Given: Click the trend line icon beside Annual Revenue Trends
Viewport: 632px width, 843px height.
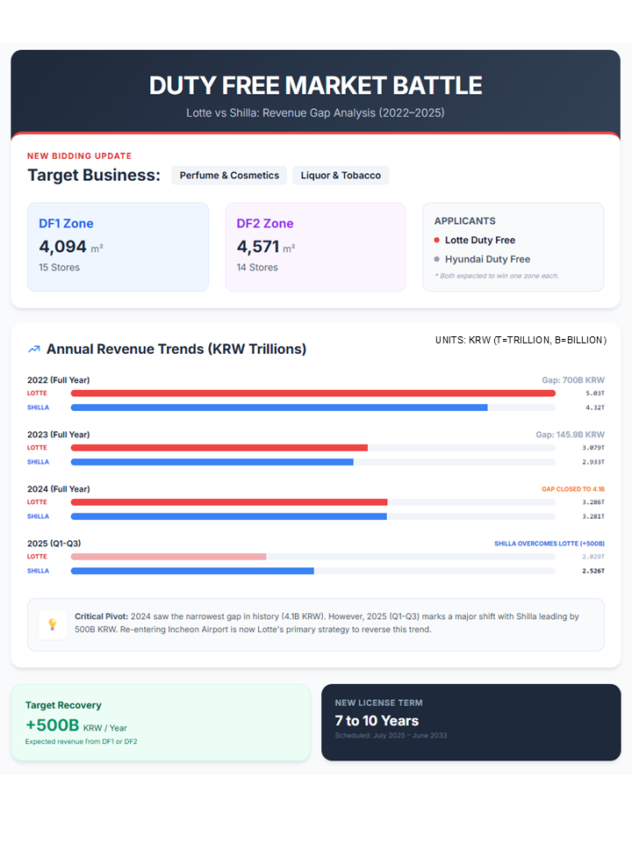Looking at the screenshot, I should pyautogui.click(x=34, y=349).
